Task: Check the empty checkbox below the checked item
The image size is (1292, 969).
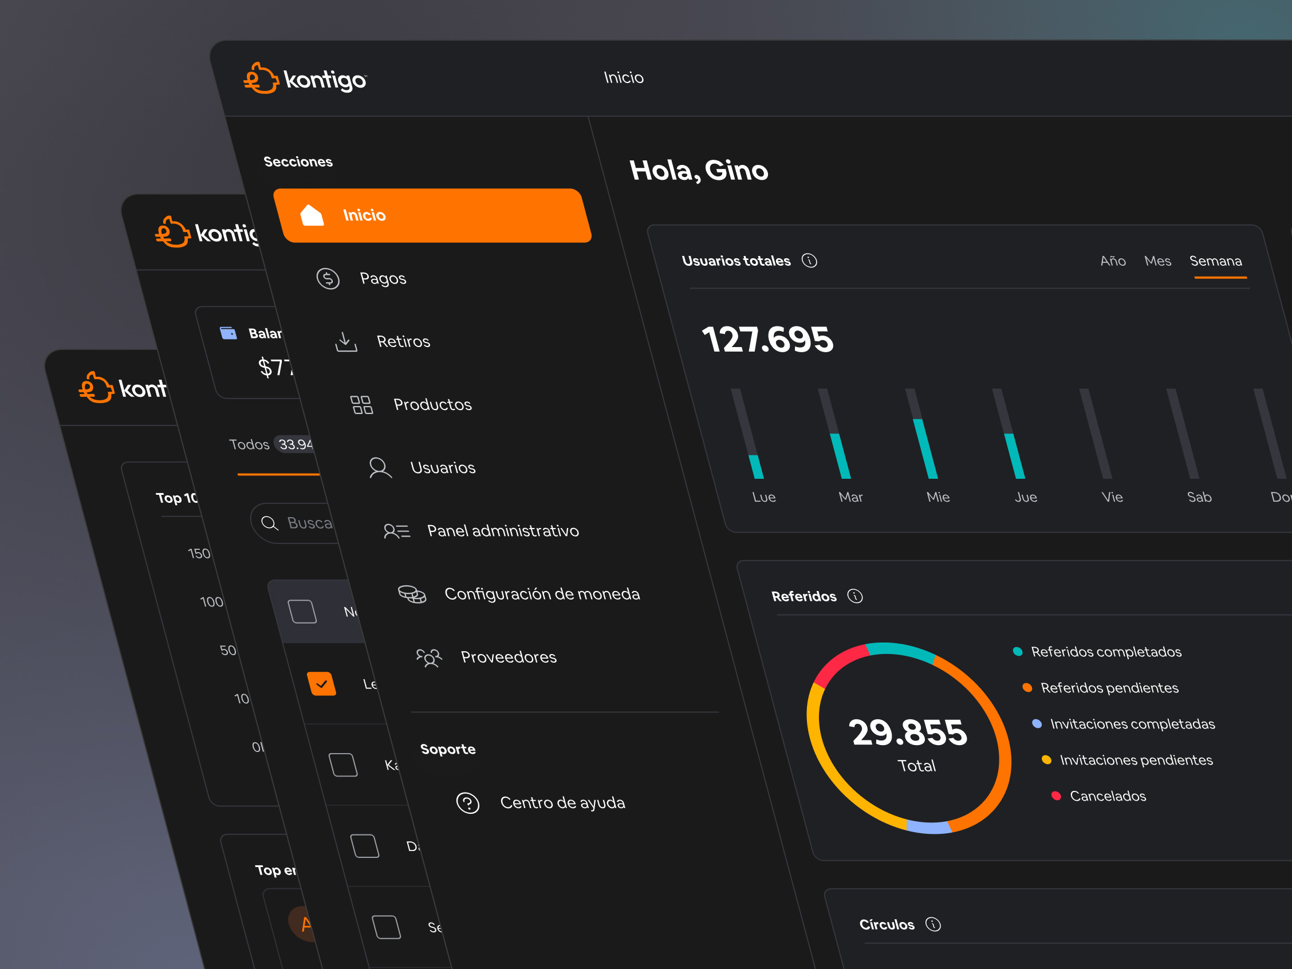Action: (344, 764)
